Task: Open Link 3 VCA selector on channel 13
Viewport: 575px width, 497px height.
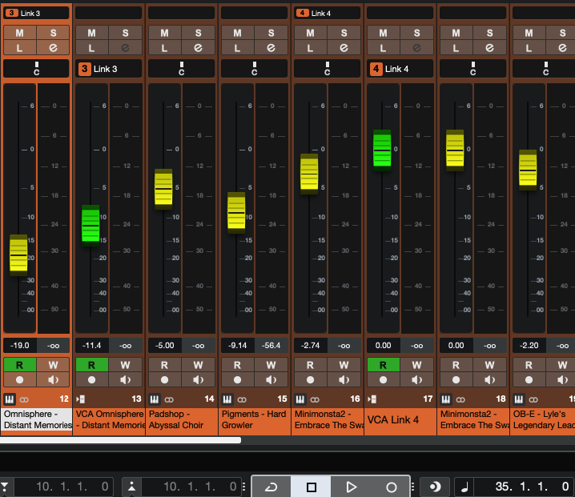Action: click(x=107, y=69)
